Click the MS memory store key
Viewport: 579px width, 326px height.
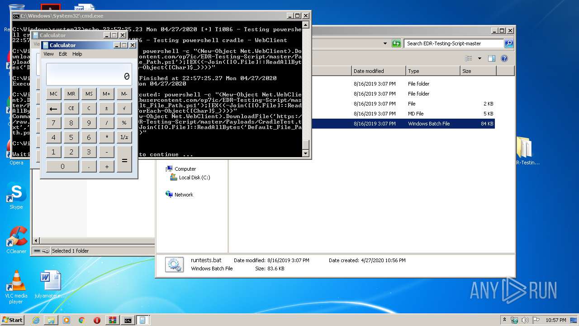(89, 94)
